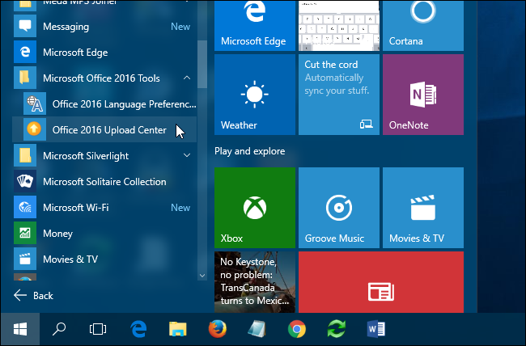Select 'Microsoft Solitaire Collection' text
This screenshot has height=346, width=526.
coord(104,182)
